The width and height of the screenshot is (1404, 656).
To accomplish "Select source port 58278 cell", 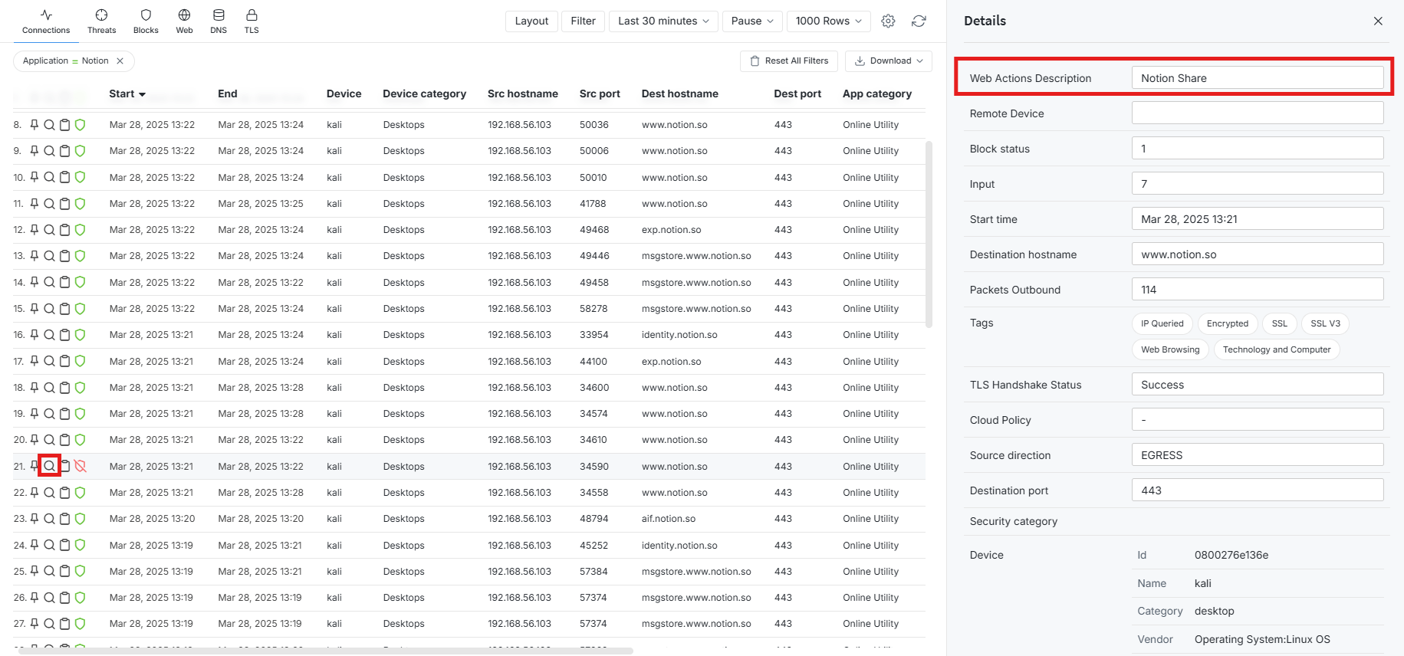I will tap(593, 308).
